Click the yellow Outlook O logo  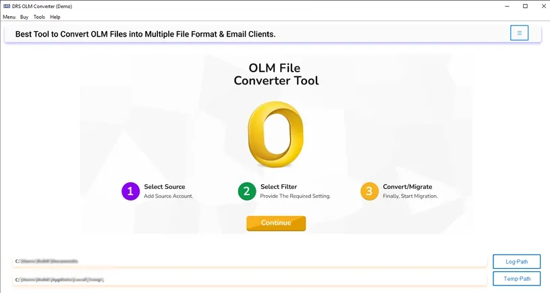pos(276,134)
